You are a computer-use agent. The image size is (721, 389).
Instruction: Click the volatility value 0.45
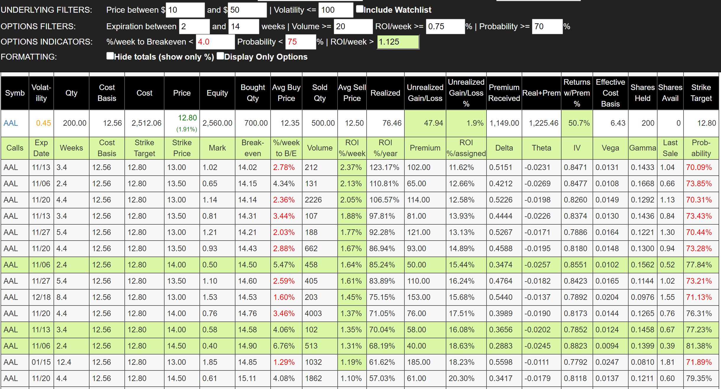coord(43,123)
